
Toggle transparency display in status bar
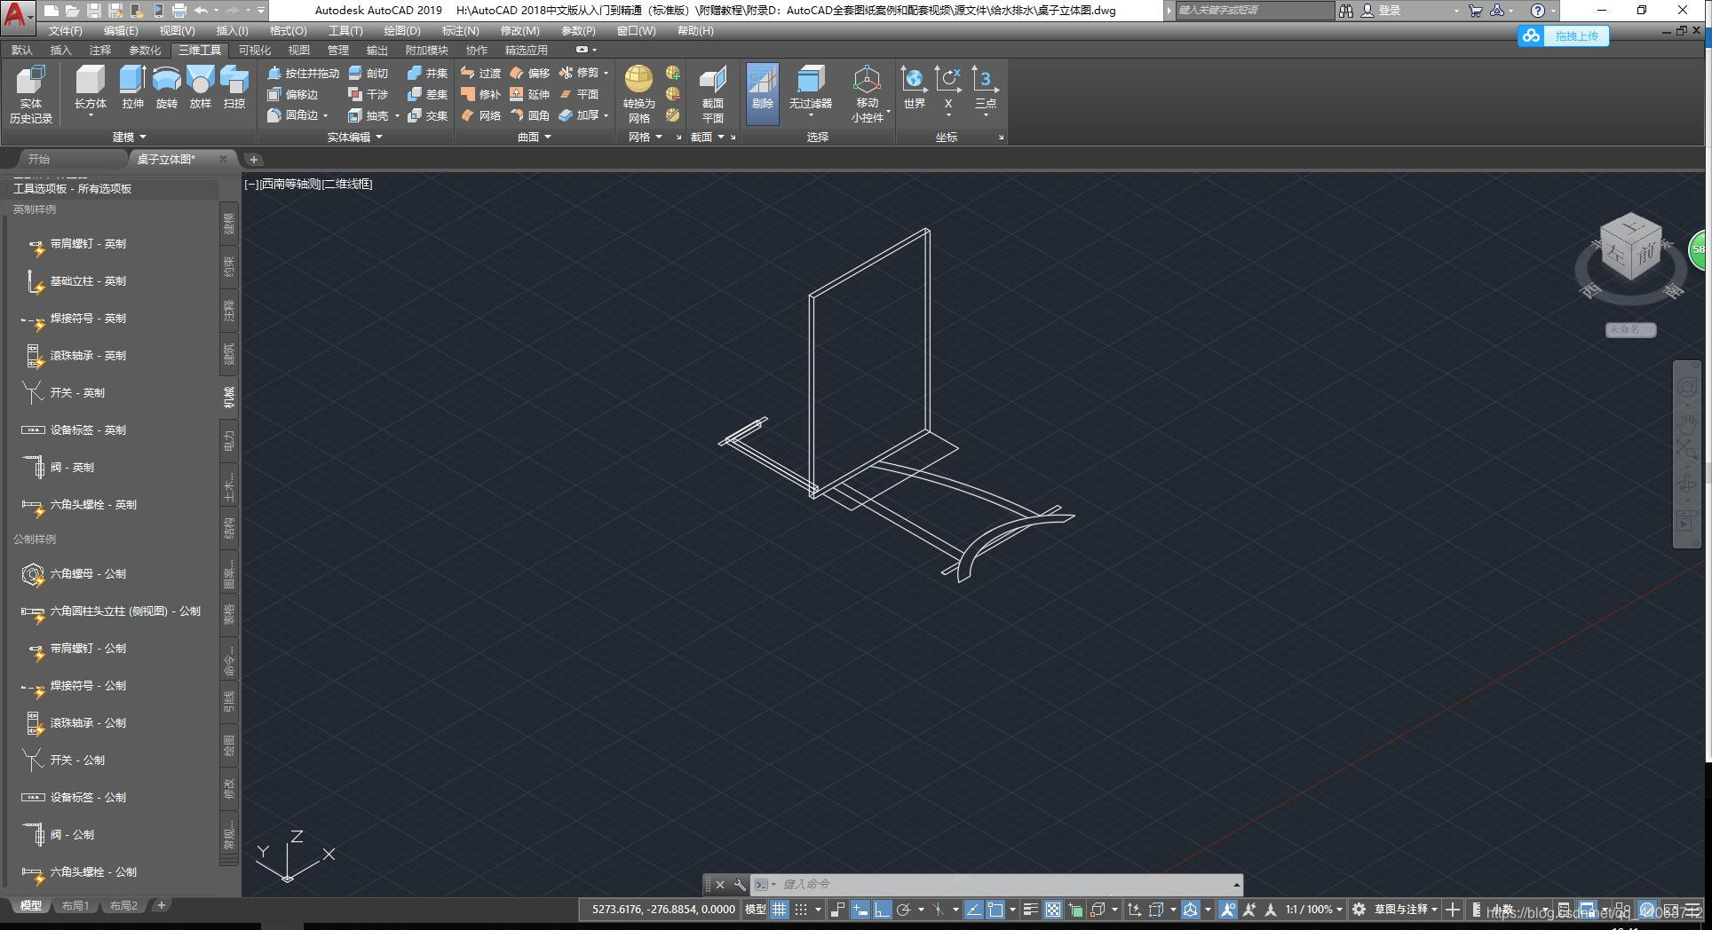1052,910
